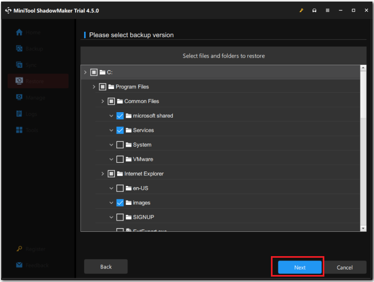
Task: Click the Common Files folder icon
Action: click(x=120, y=101)
